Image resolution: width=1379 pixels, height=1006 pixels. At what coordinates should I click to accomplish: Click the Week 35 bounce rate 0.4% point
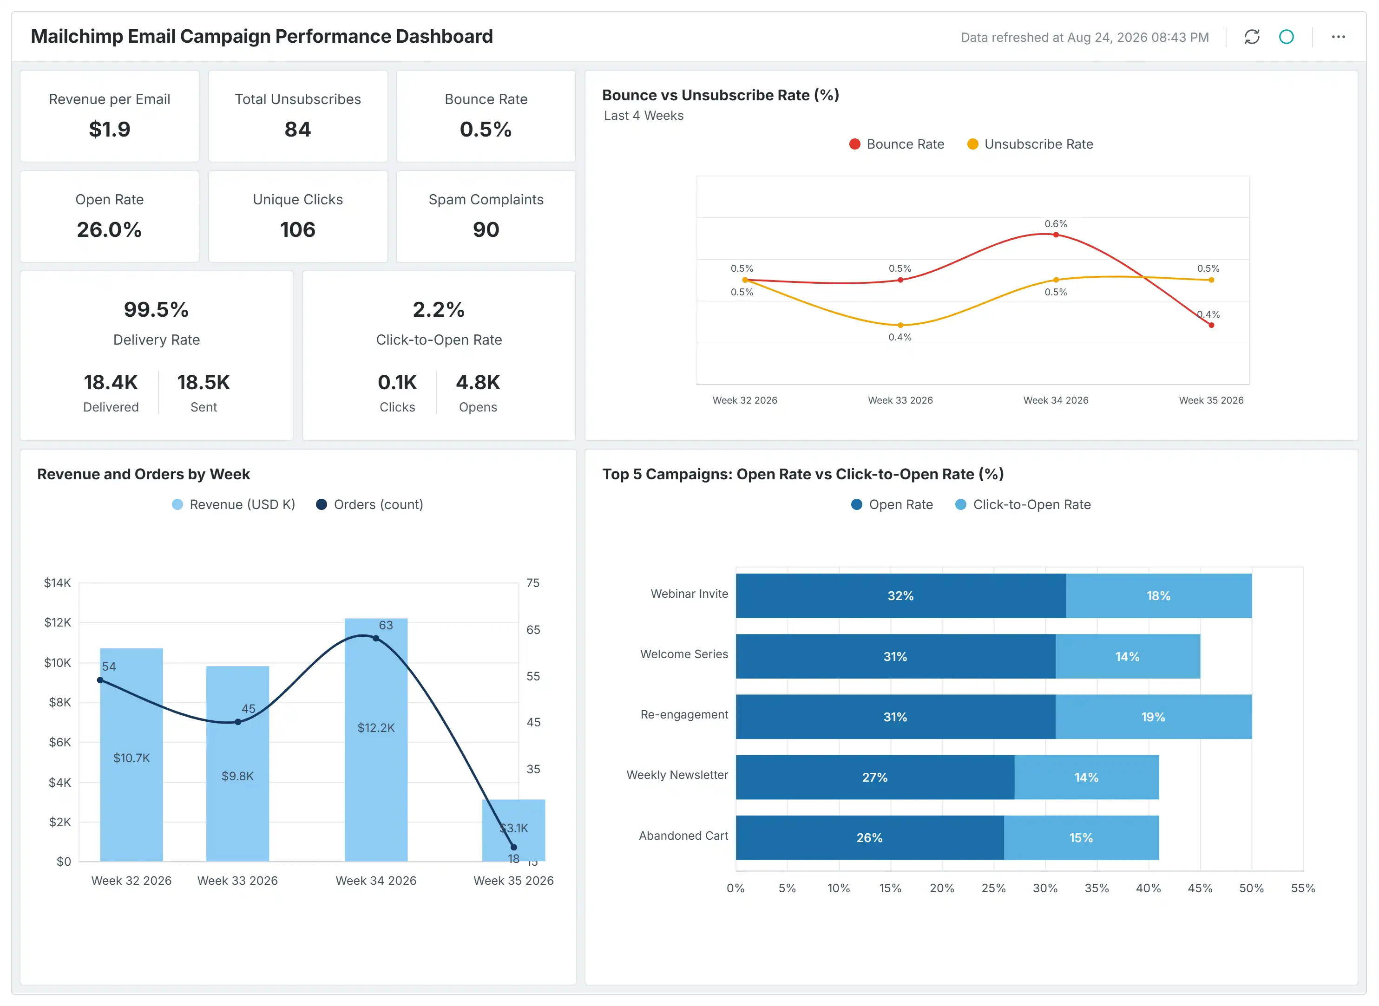point(1211,325)
